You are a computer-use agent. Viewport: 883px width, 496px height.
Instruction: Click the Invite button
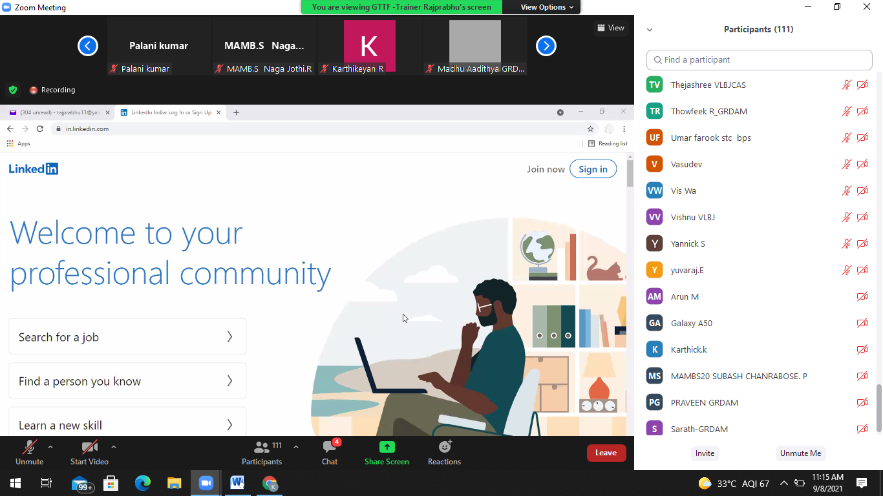click(x=705, y=453)
